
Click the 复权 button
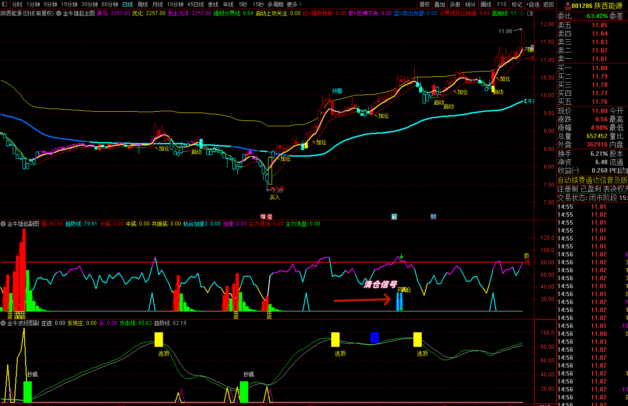[424, 4]
